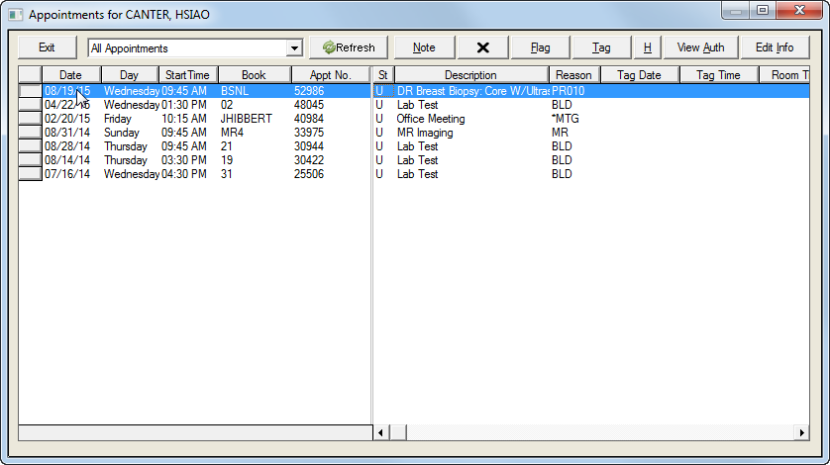Click the window icon in title bar
Viewport: 830px width, 465px height.
coord(15,16)
